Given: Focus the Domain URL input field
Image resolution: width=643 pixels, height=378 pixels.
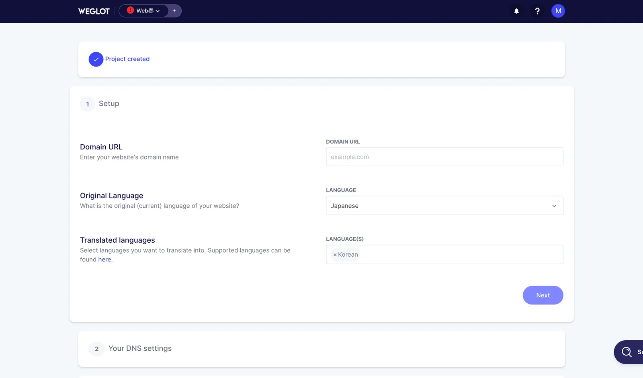Looking at the screenshot, I should click(x=444, y=157).
